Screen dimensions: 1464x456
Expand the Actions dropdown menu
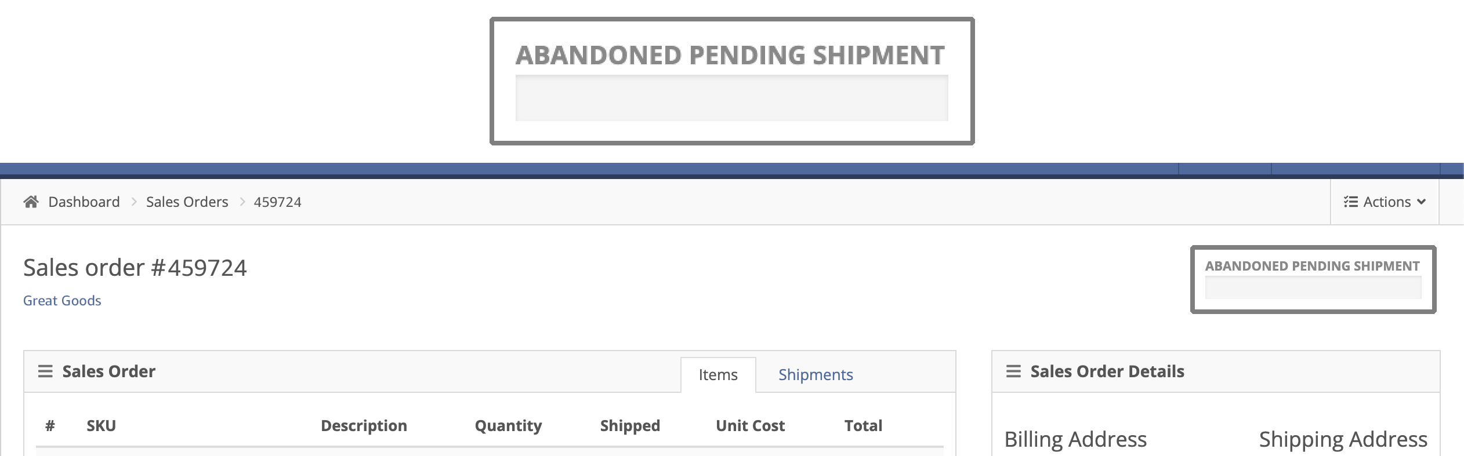(x=1385, y=202)
